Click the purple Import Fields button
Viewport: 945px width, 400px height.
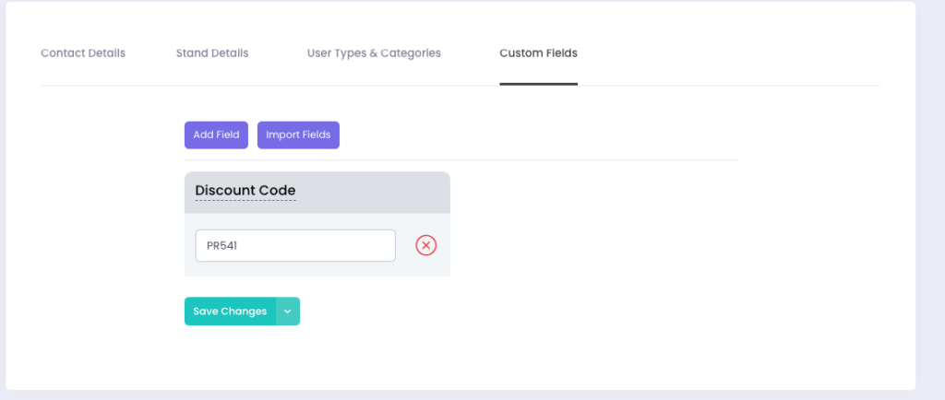[298, 135]
